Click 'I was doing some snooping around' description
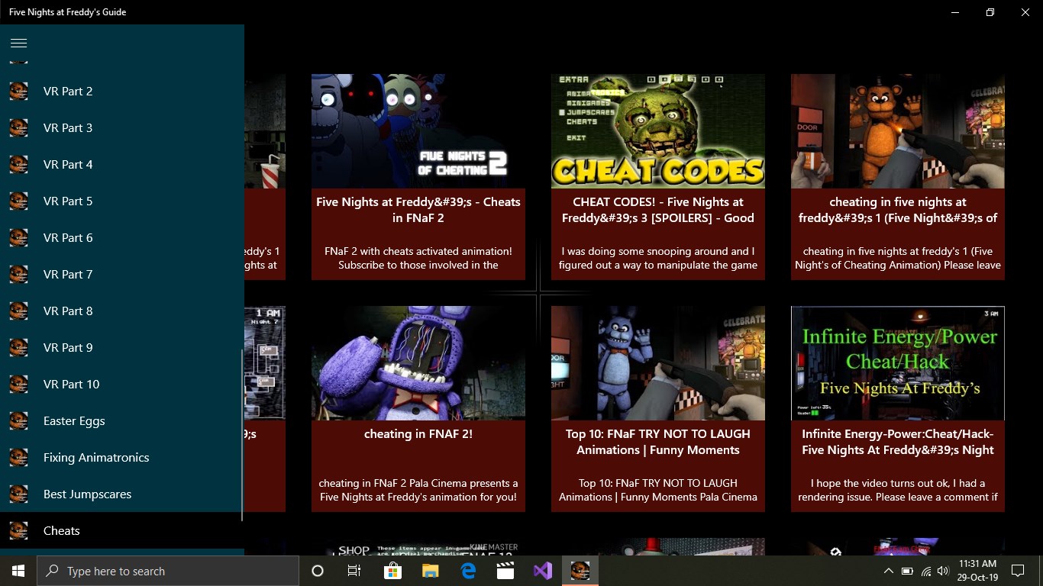Image resolution: width=1043 pixels, height=586 pixels. (x=658, y=258)
